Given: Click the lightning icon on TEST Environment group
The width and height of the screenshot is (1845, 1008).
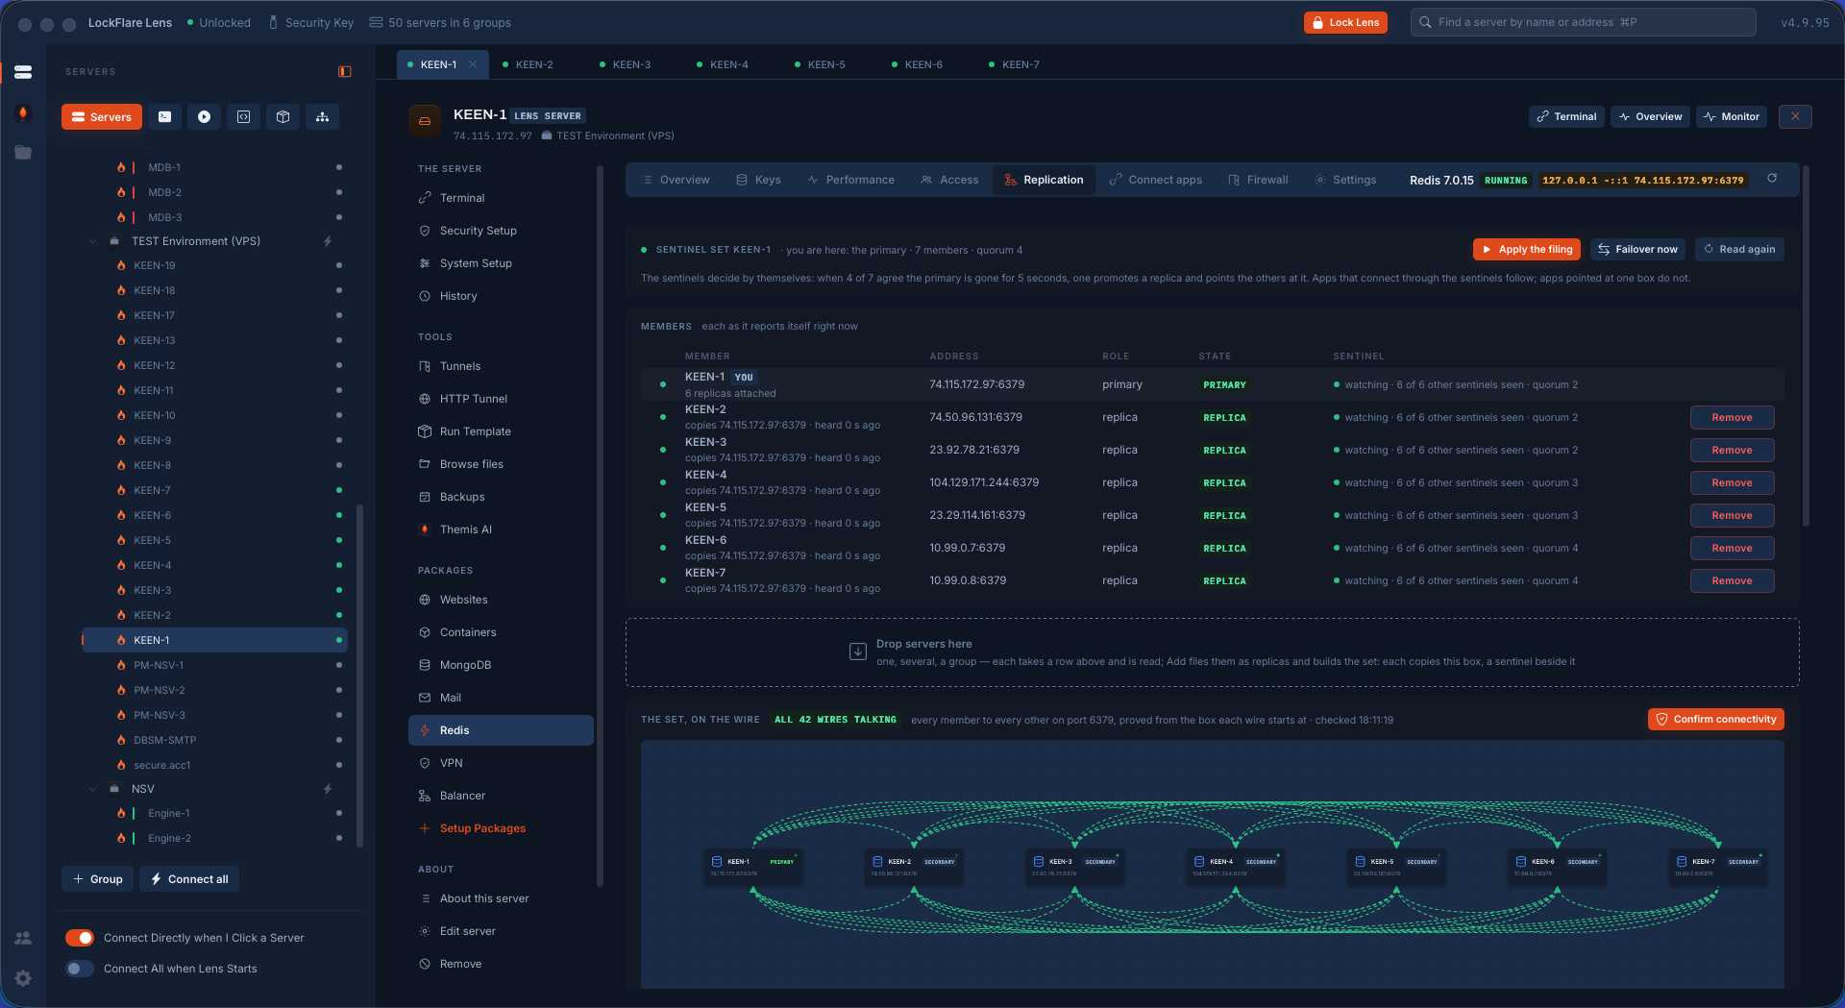Looking at the screenshot, I should 328,241.
